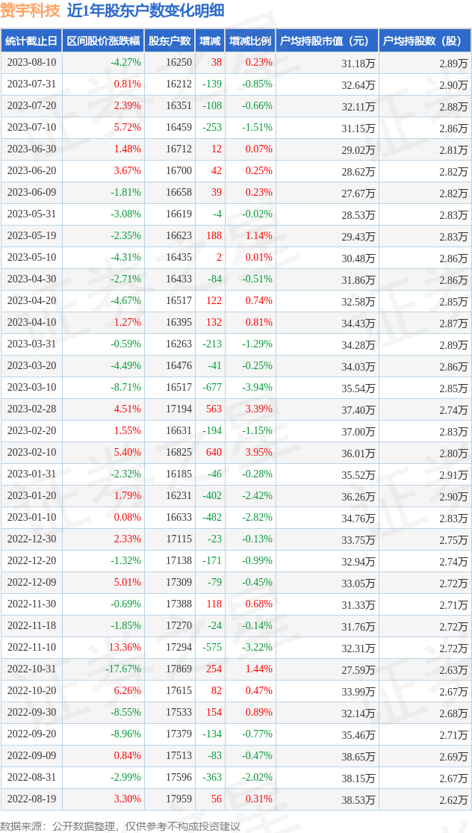Click the price change value -17.67%
The height and width of the screenshot is (833, 472).
tap(124, 669)
